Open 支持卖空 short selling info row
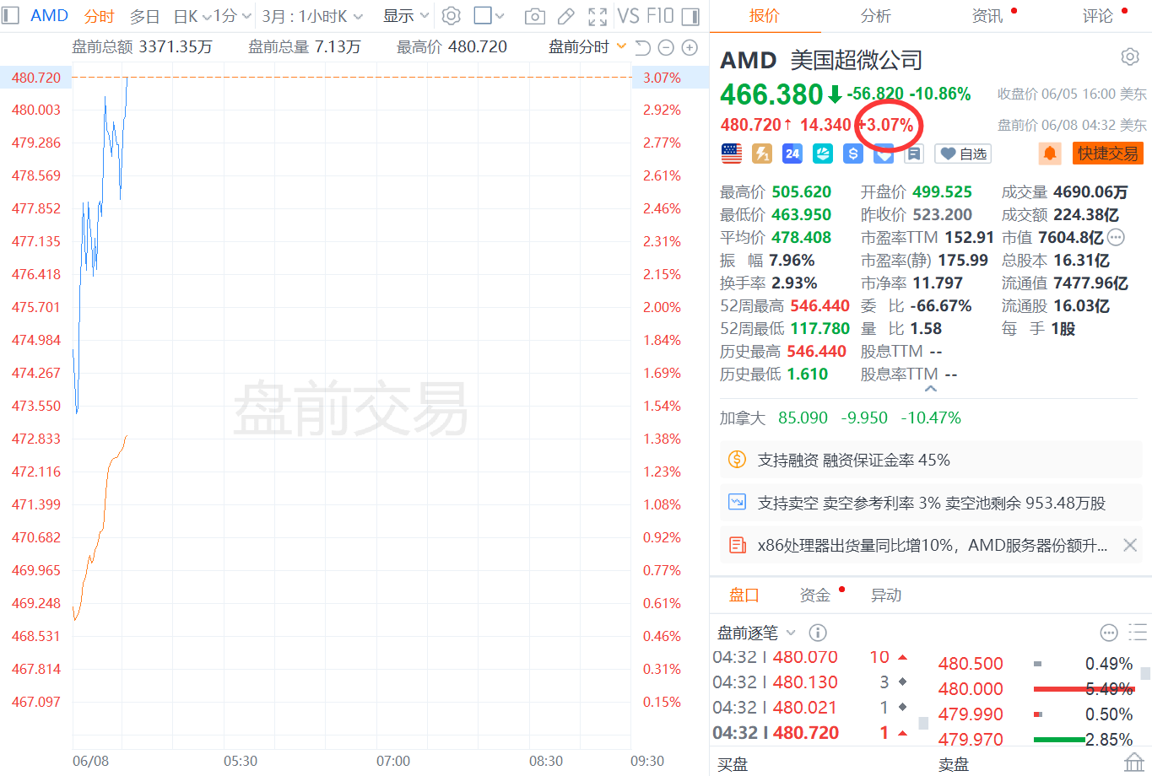This screenshot has height=776, width=1152. [931, 503]
